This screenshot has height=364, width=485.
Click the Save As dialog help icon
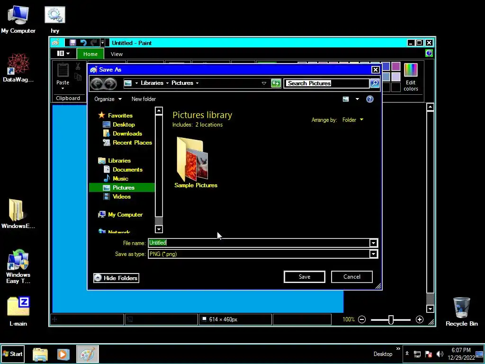[x=369, y=99]
